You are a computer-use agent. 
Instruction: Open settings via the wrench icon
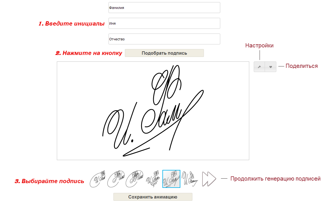pyautogui.click(x=259, y=67)
